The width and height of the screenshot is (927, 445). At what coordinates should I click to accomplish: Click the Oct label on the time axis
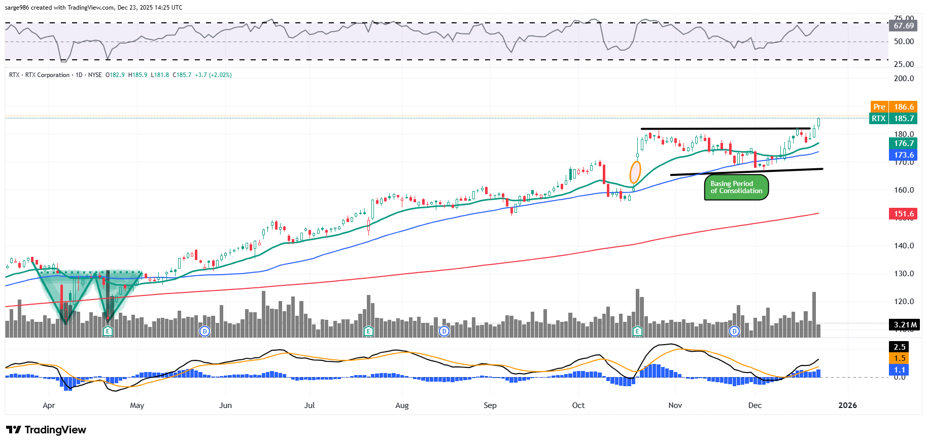click(578, 405)
